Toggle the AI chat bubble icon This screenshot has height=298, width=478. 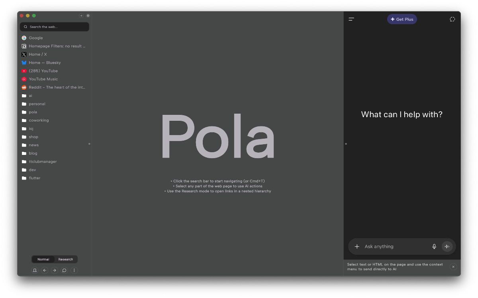[64, 270]
